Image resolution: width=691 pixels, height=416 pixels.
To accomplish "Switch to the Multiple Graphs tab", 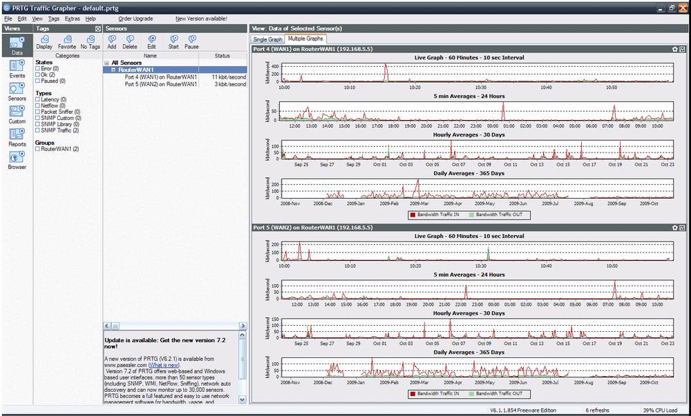I will click(305, 39).
